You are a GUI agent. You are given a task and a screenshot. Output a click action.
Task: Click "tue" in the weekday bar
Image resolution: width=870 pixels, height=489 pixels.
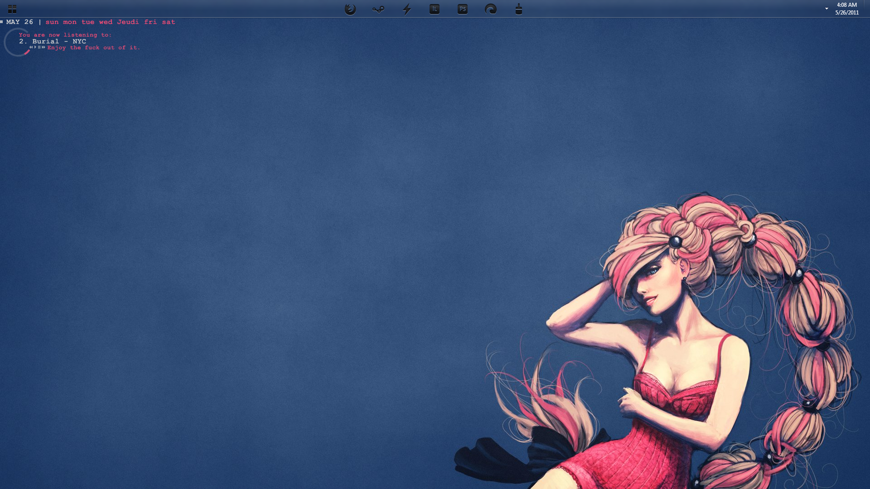tap(88, 22)
